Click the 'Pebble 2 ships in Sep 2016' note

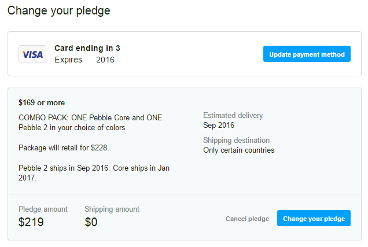94,173
